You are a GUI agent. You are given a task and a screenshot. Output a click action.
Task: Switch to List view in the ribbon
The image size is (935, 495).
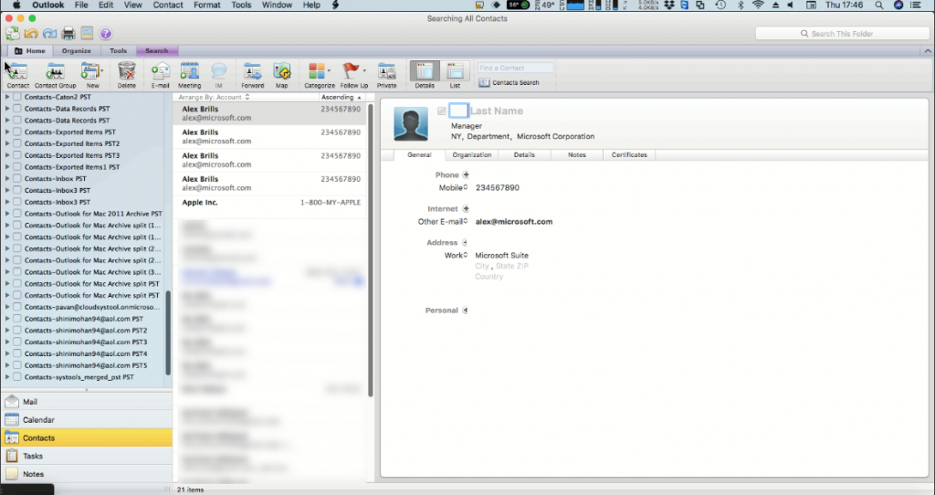[x=455, y=76]
